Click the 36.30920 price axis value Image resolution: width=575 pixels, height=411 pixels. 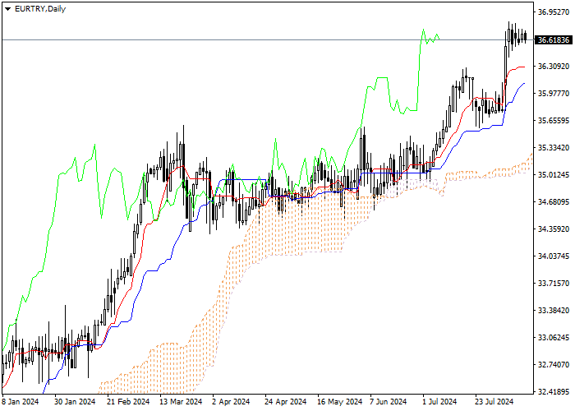point(554,67)
